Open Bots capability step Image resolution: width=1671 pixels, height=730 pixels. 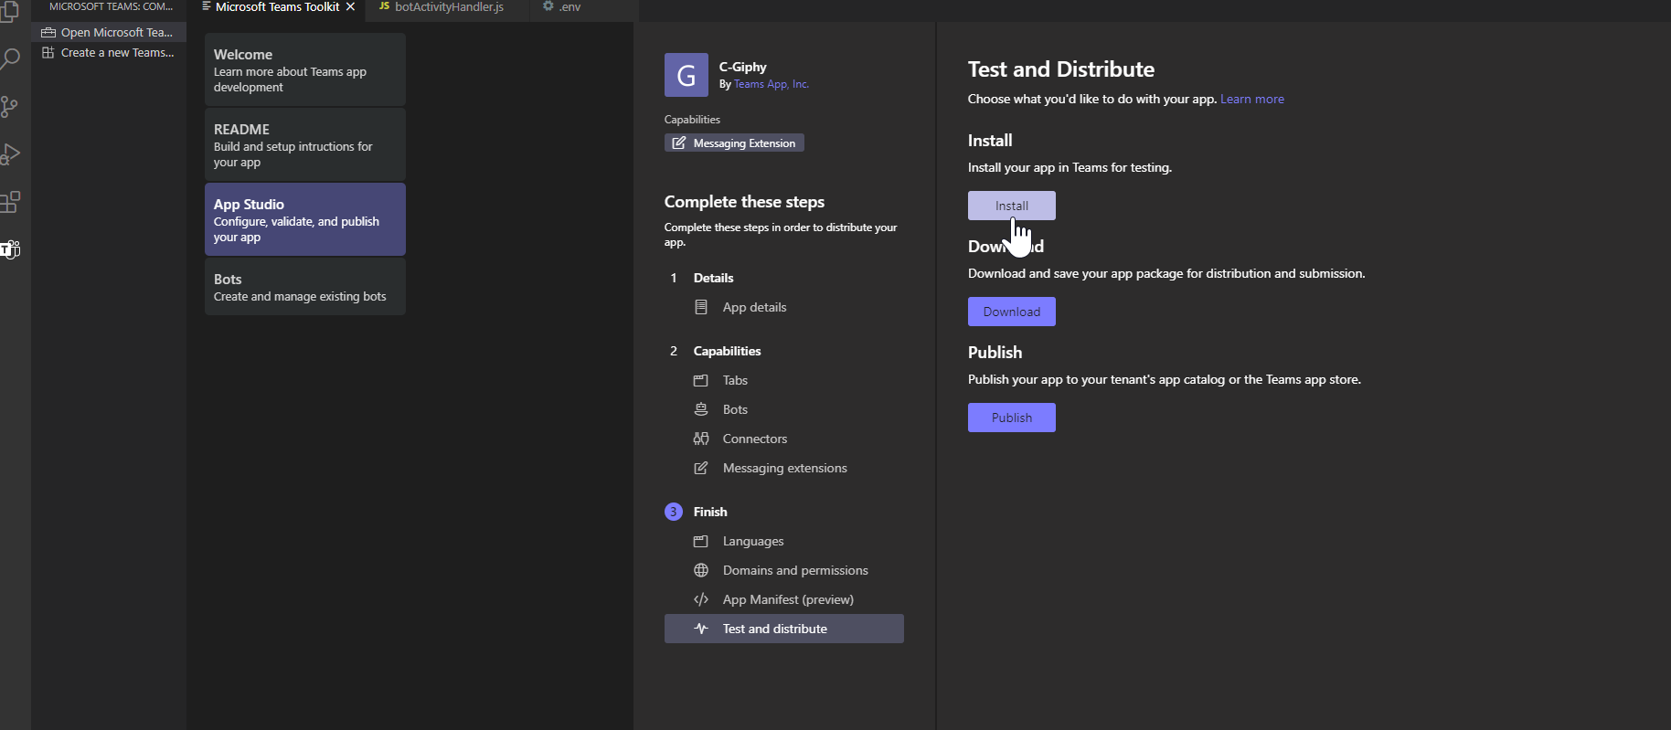tap(784, 409)
